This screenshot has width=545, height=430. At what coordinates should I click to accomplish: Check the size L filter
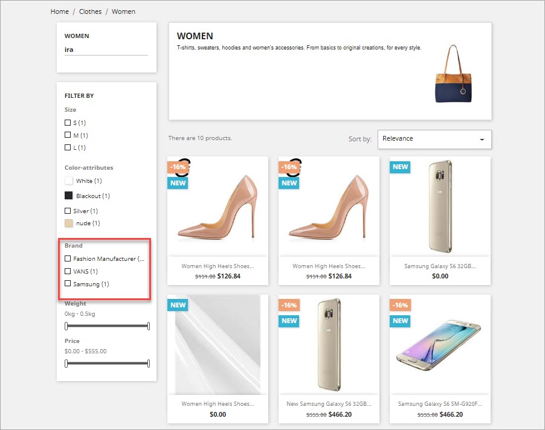point(68,147)
